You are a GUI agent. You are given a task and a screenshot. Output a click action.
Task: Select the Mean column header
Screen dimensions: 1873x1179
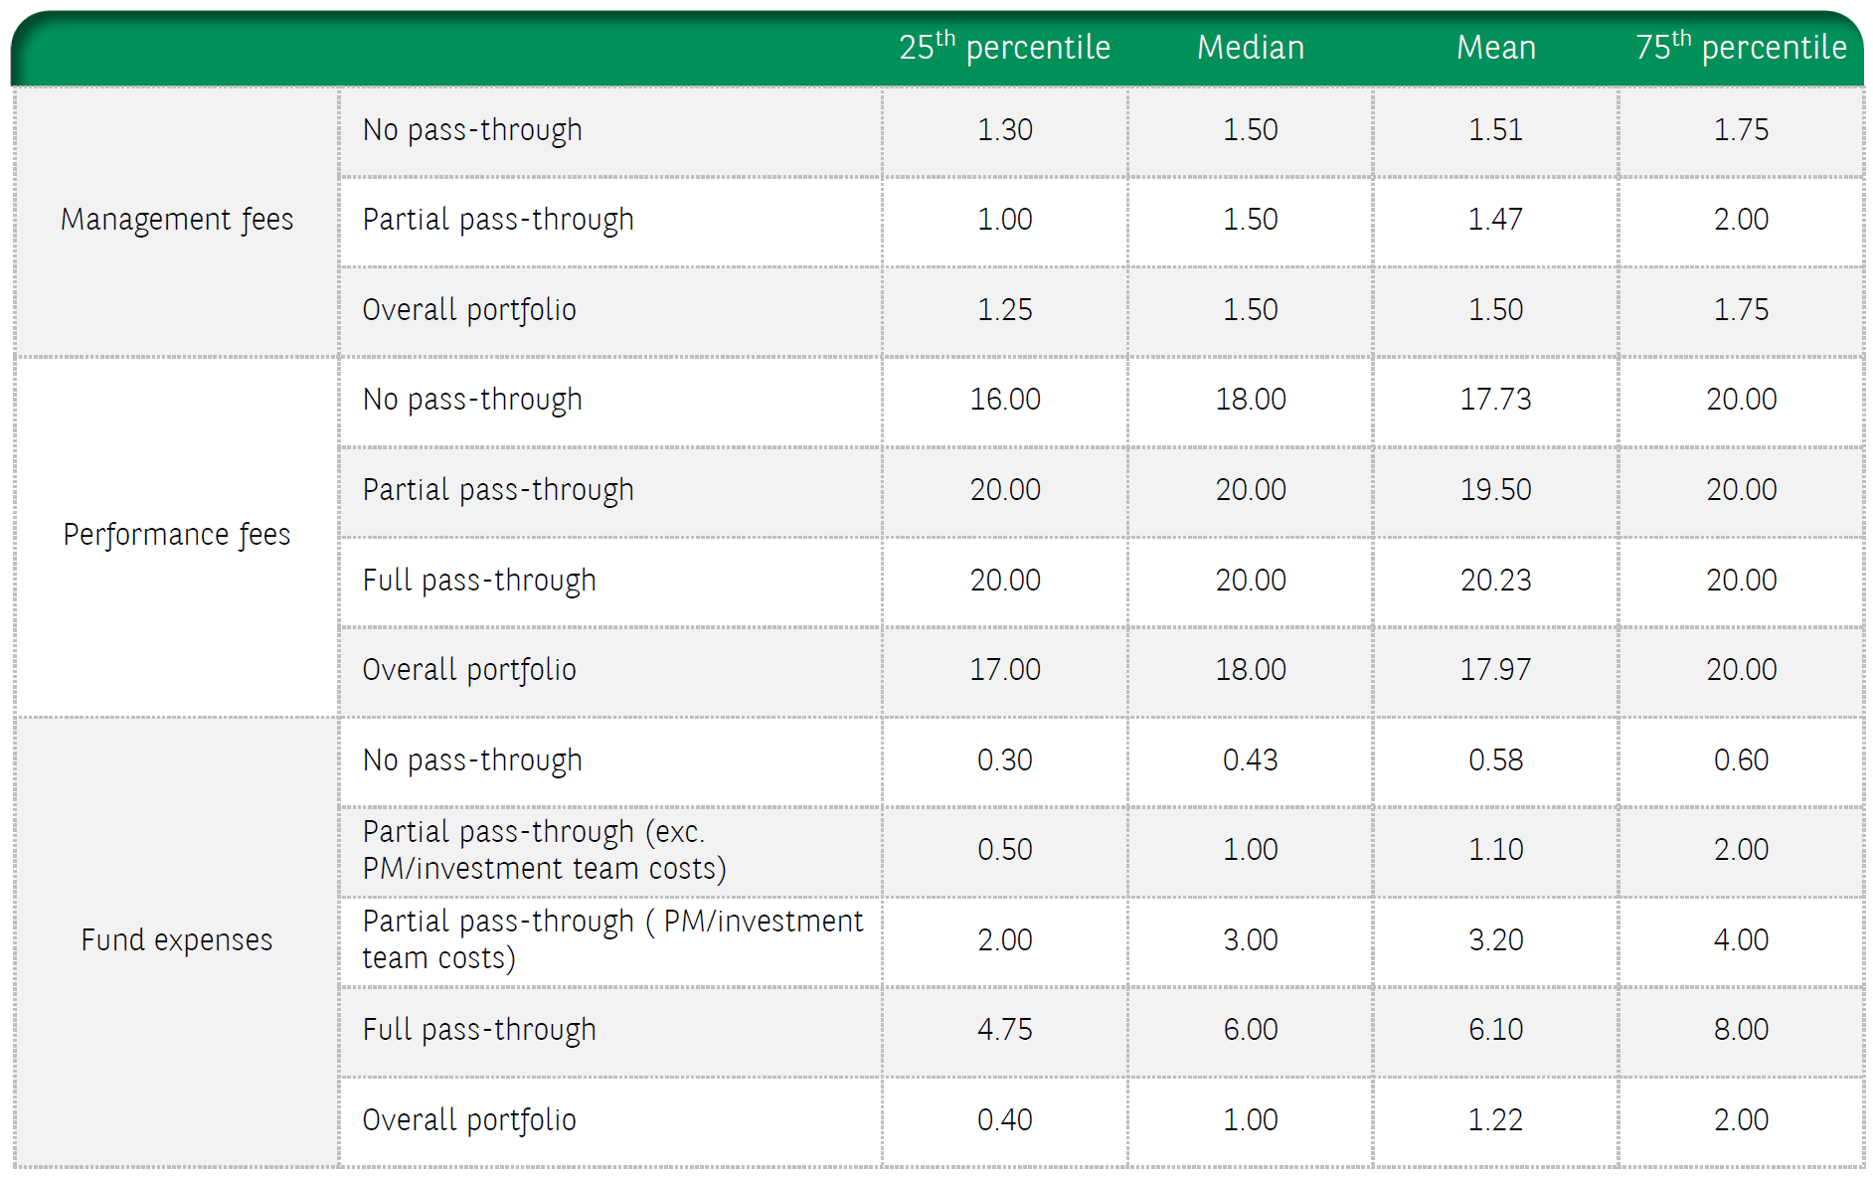[x=1495, y=48]
